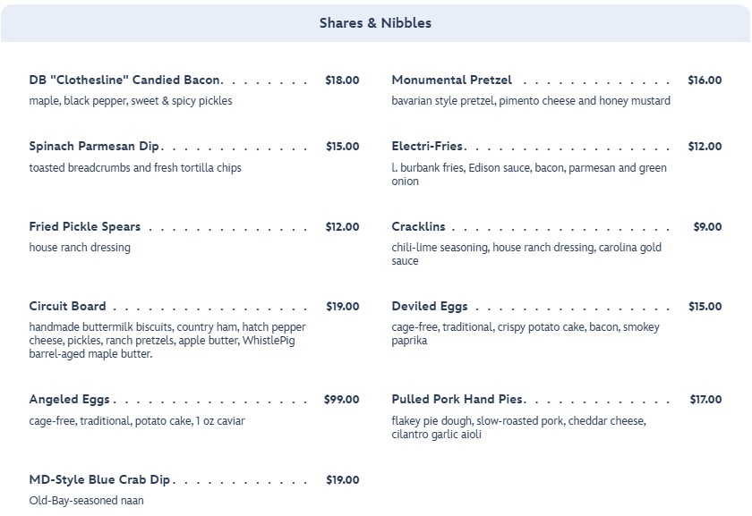
Task: Click the $17.00 Hand Pies price
Action: point(705,400)
